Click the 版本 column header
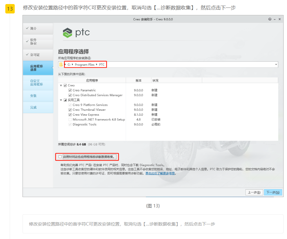Image resolution: width=287 pixels, height=239 pixels. [139, 80]
